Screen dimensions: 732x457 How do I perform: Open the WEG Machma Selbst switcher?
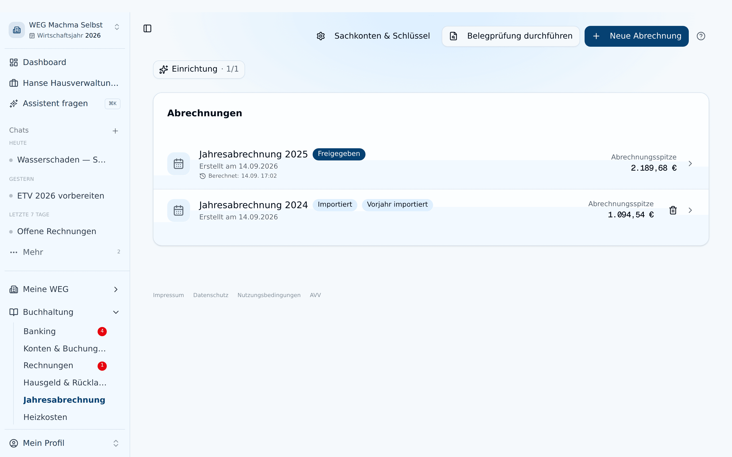click(x=65, y=30)
